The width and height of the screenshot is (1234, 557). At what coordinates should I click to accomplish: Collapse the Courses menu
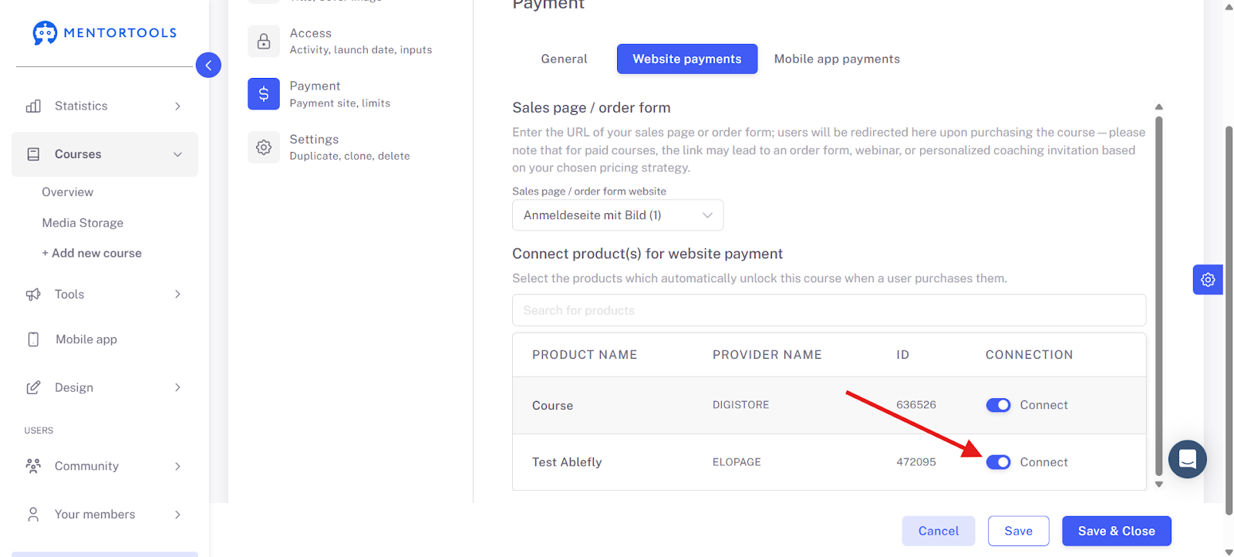105,154
